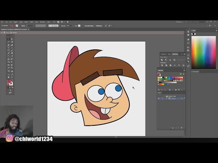Screen dimensions: 218x163
Task: Set paint mode to Gradient in toolbox
Action: (10, 87)
